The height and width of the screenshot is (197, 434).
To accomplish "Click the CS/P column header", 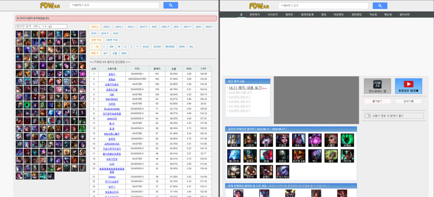I will coord(203,69).
